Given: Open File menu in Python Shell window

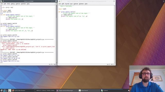Looking at the screenshot, I should click(2, 4).
